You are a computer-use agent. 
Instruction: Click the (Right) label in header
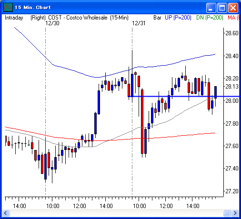tap(38, 18)
